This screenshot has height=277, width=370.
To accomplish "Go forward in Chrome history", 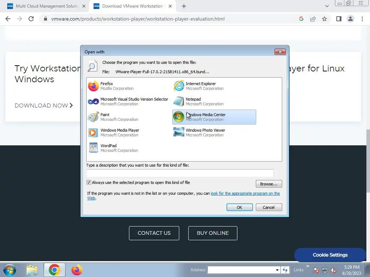I will pyautogui.click(x=20, y=19).
